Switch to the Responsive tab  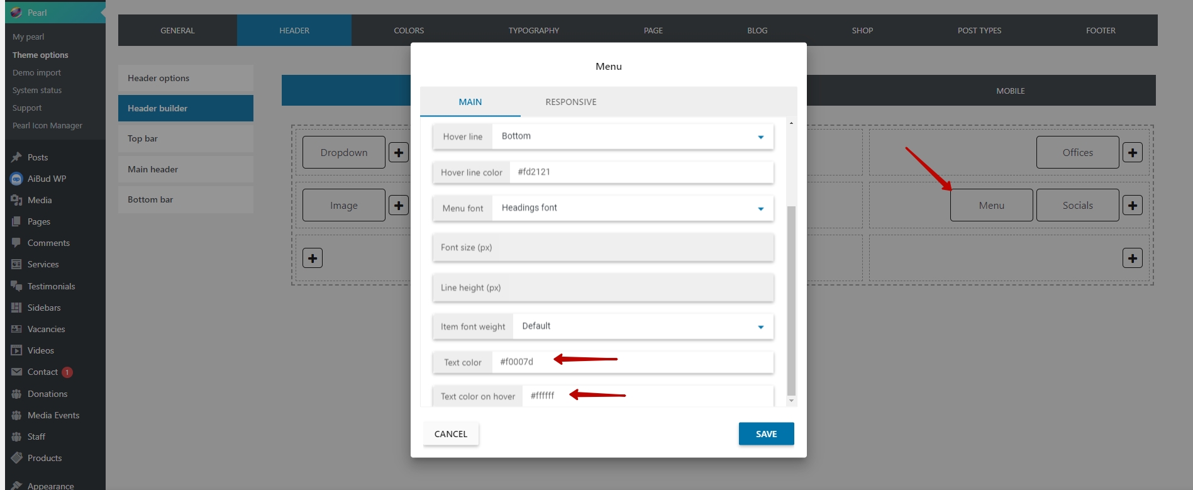(x=570, y=102)
